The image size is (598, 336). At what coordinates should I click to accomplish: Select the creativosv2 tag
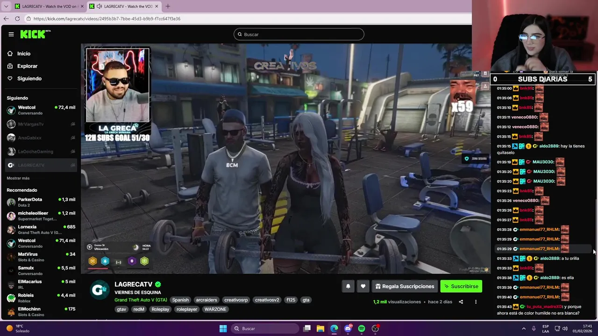click(267, 300)
